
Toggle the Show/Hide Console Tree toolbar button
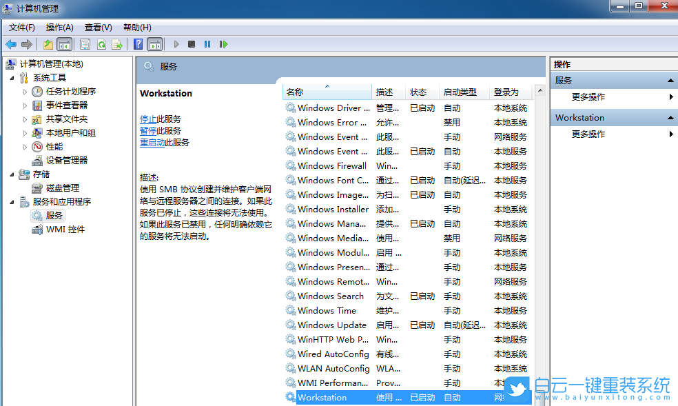coord(63,44)
